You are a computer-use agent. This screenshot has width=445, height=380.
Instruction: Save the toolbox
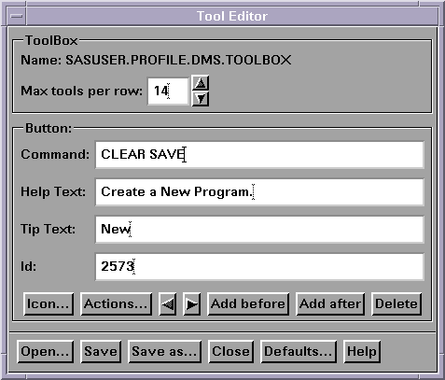tap(101, 351)
